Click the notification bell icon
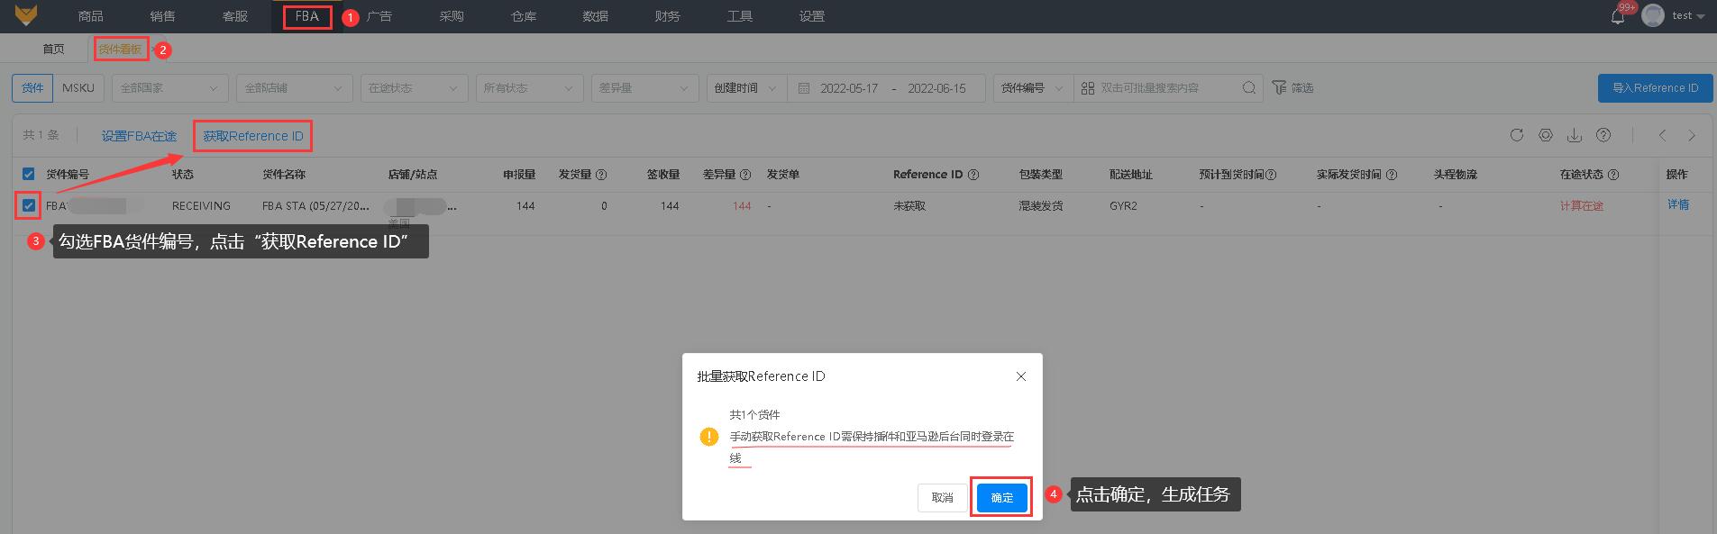This screenshot has width=1717, height=534. [1618, 16]
